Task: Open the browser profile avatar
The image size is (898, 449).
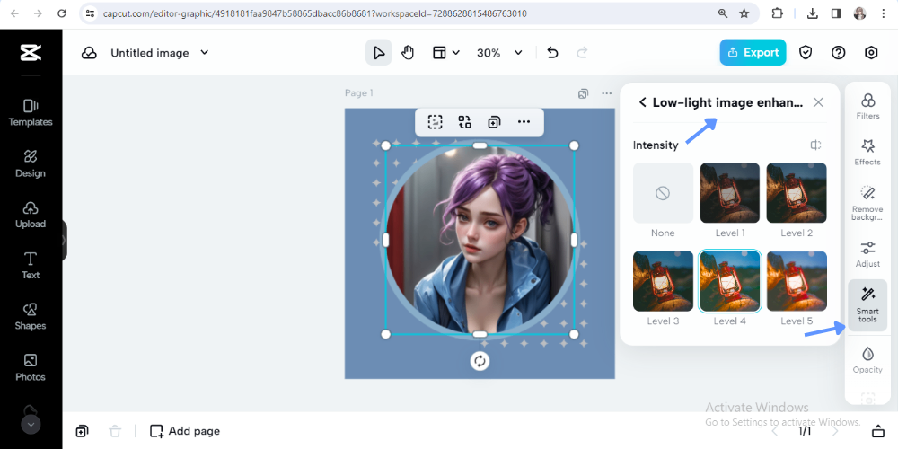Action: [x=859, y=13]
